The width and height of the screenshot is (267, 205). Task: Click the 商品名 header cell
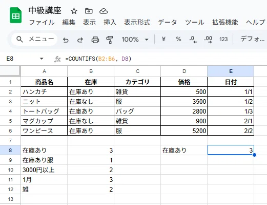[x=44, y=82]
